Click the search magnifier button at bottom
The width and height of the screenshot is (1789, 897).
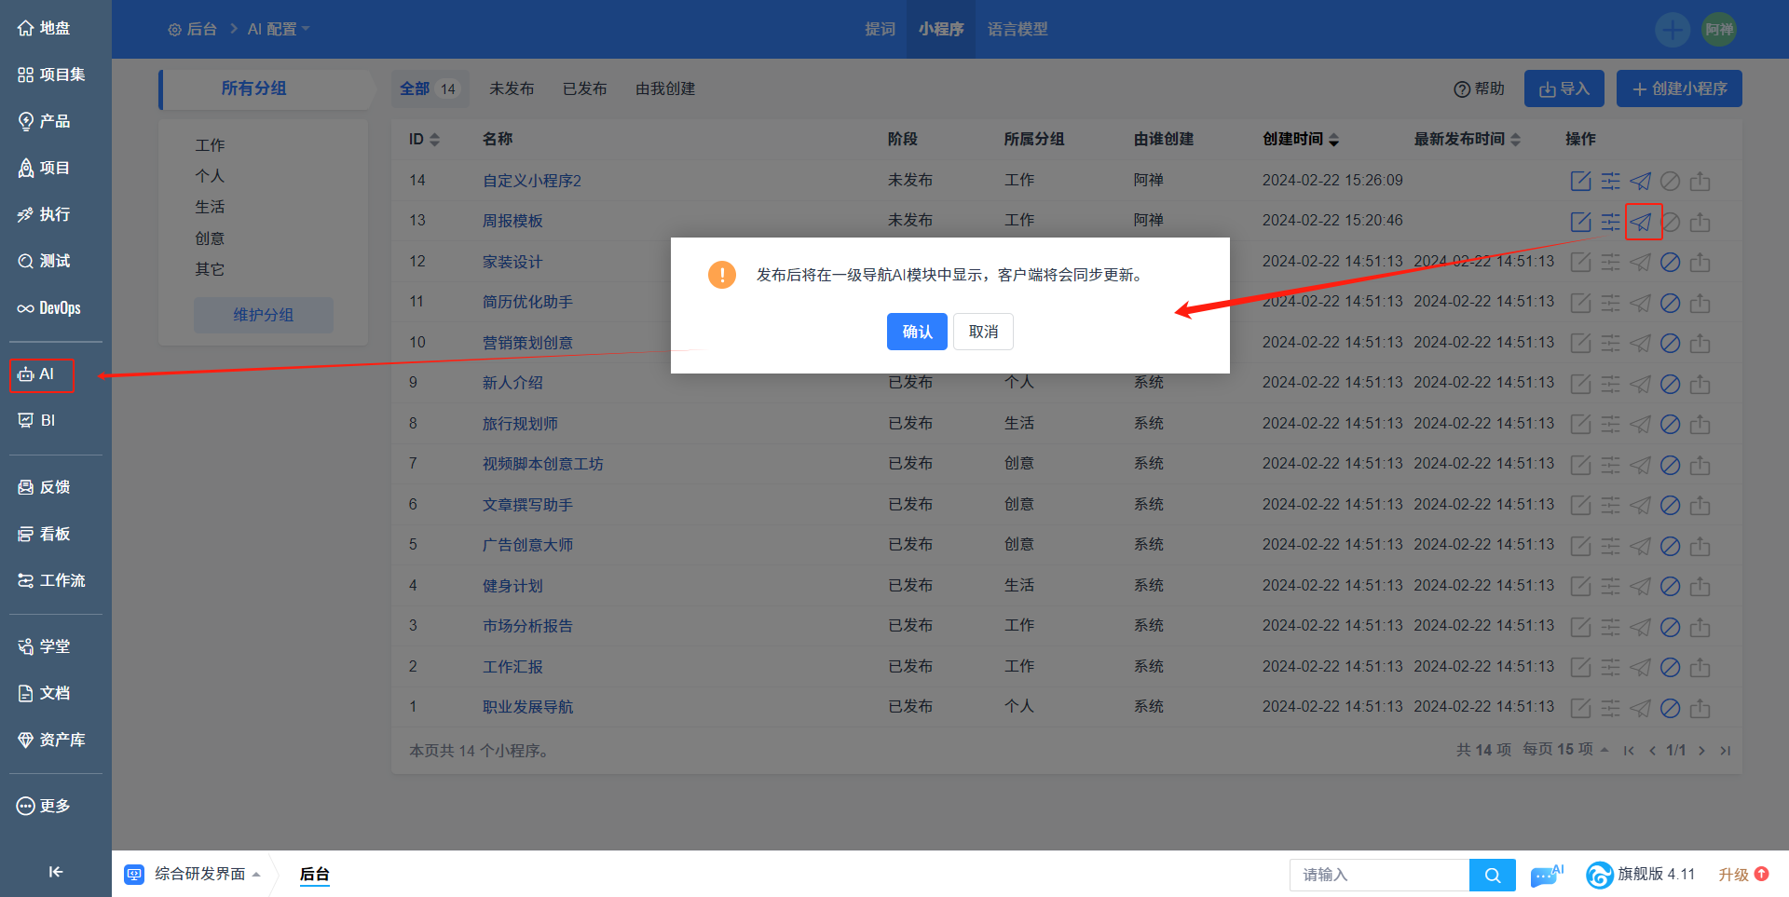[1492, 875]
